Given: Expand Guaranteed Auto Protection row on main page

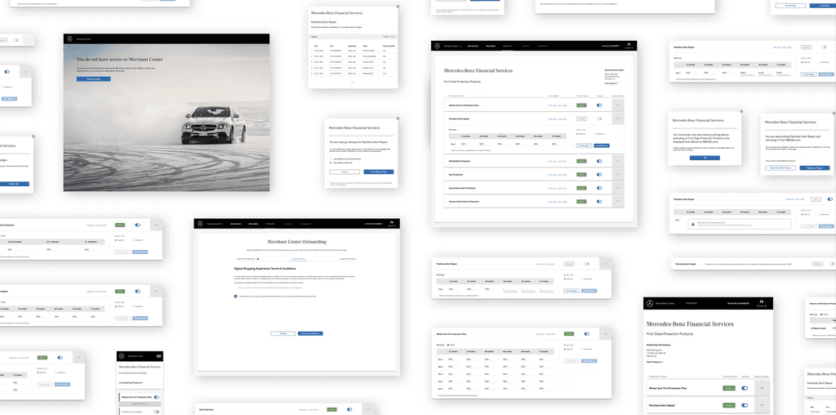Looking at the screenshot, I should point(618,188).
